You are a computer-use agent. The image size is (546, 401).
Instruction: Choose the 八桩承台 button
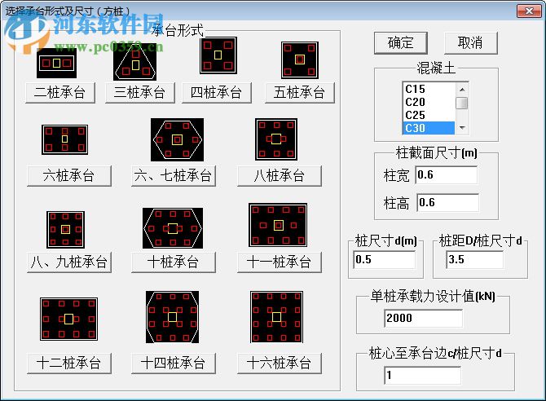click(x=280, y=176)
